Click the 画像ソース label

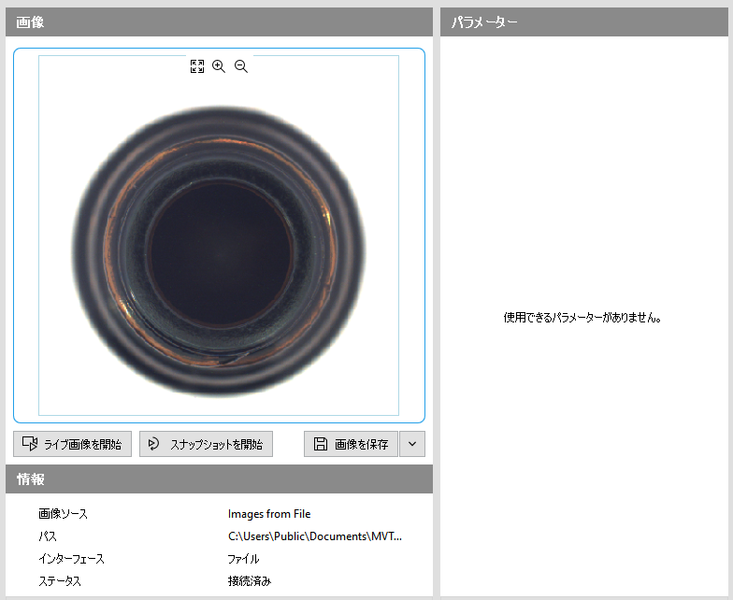pyautogui.click(x=63, y=514)
